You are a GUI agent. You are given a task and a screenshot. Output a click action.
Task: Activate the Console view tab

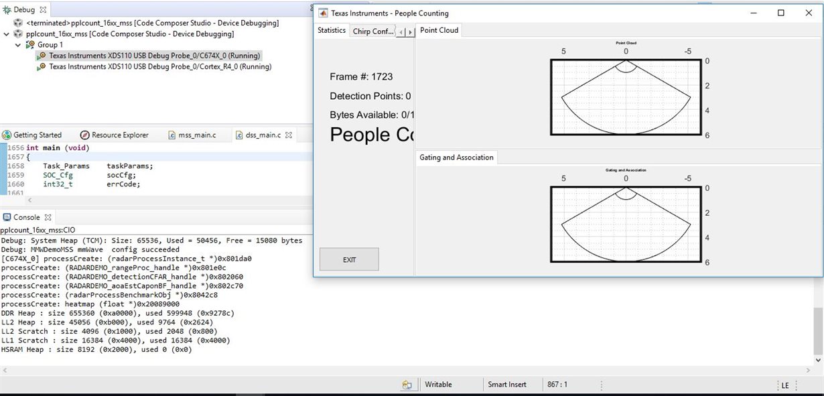click(x=27, y=217)
